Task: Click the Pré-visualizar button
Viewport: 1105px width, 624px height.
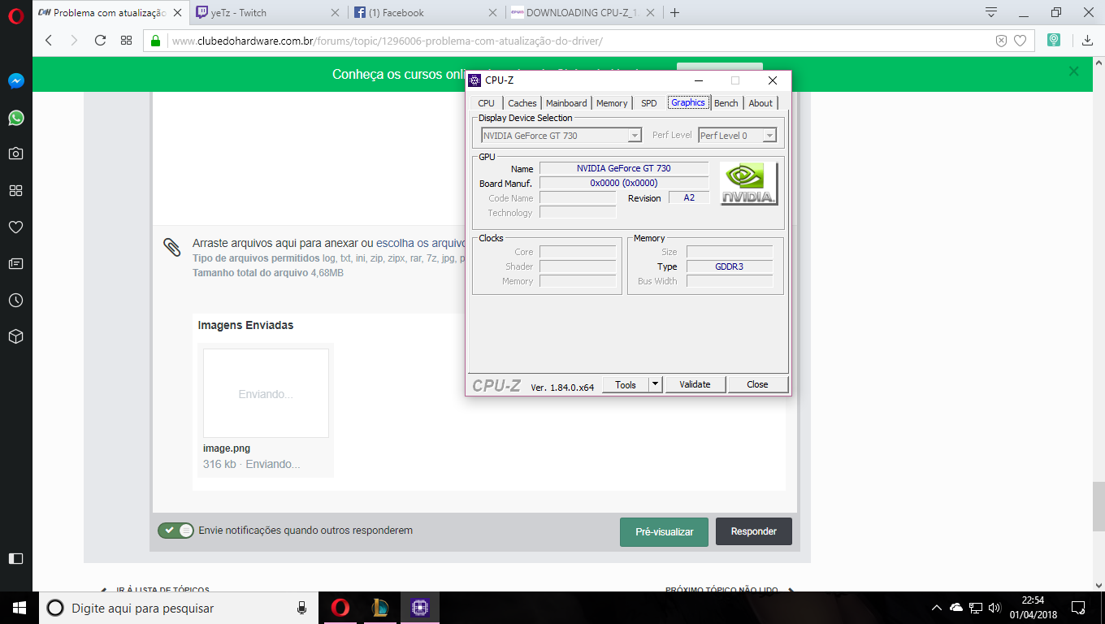Action: [664, 531]
